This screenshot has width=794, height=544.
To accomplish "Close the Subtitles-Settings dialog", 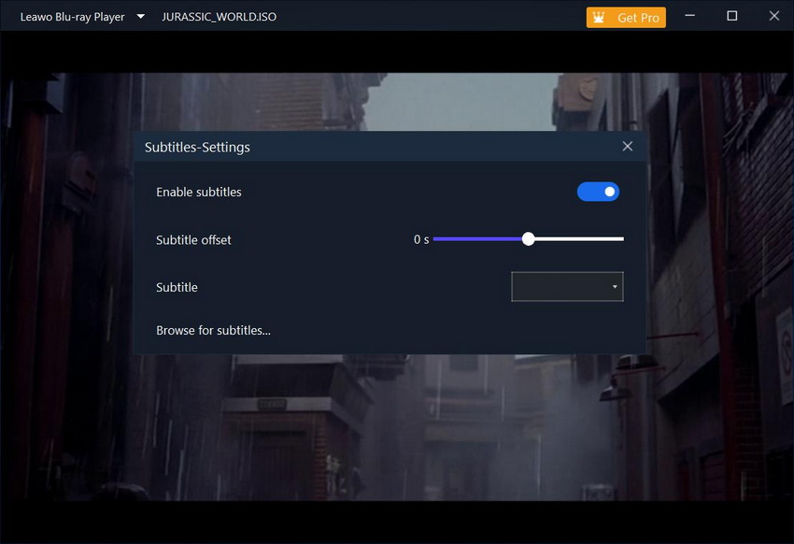I will point(627,146).
